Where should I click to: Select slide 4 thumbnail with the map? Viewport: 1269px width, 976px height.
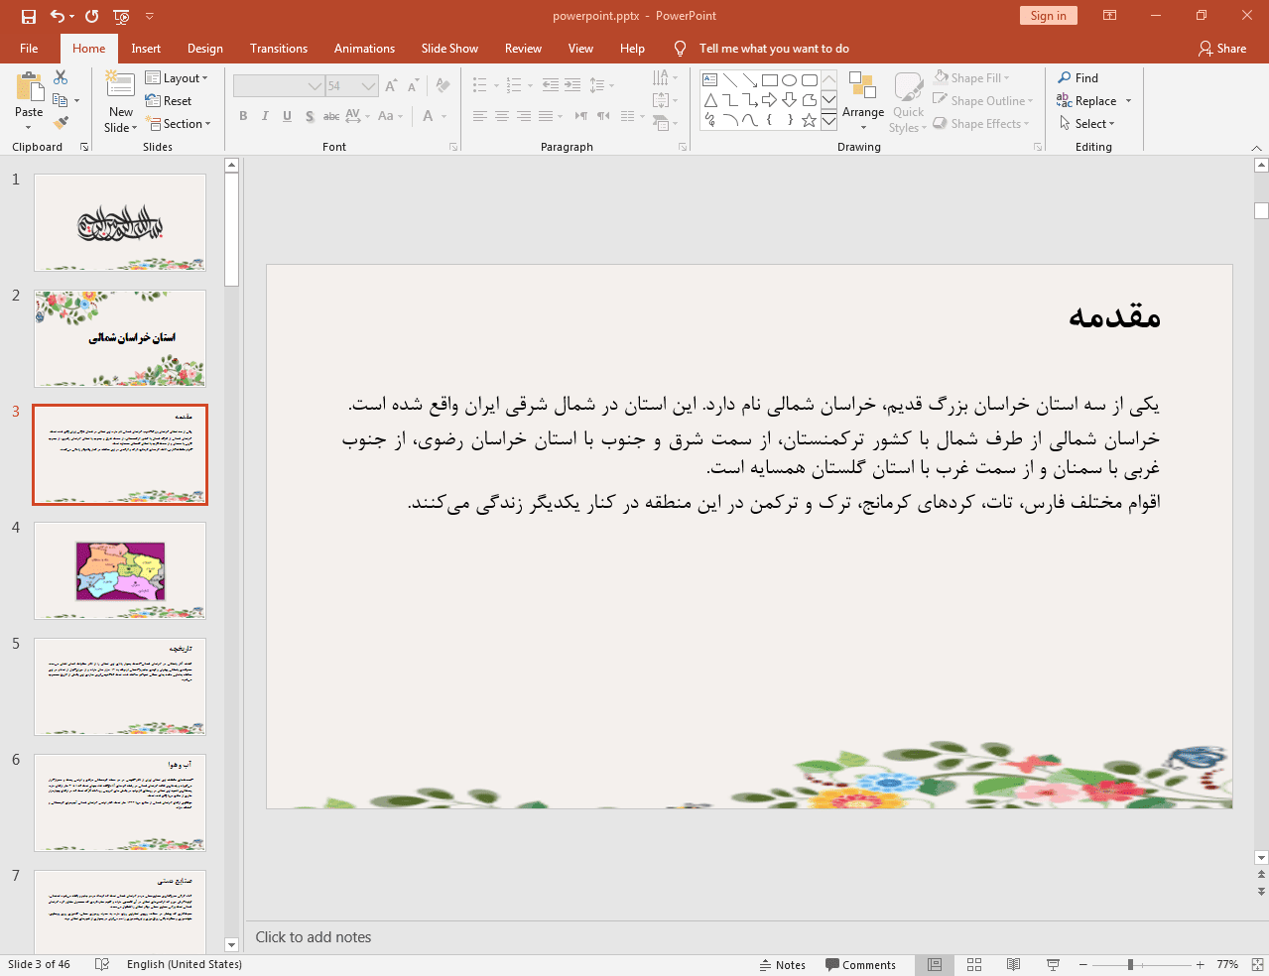click(x=120, y=571)
